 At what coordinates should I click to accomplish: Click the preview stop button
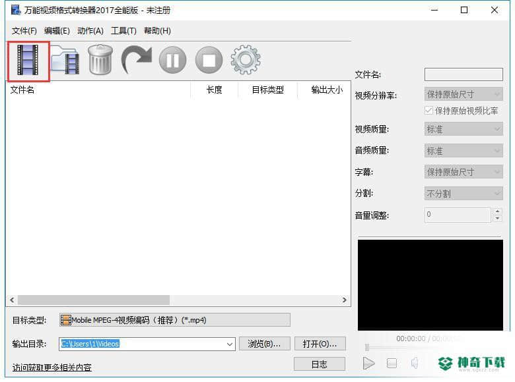(392, 364)
